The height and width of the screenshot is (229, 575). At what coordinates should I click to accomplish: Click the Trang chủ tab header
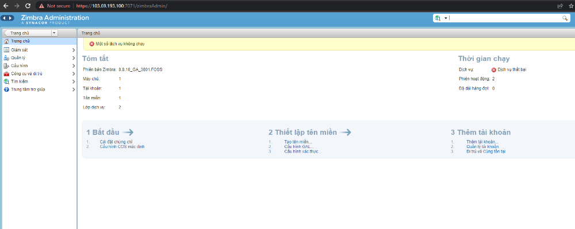91,33
